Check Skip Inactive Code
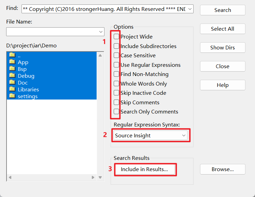 [116, 93]
